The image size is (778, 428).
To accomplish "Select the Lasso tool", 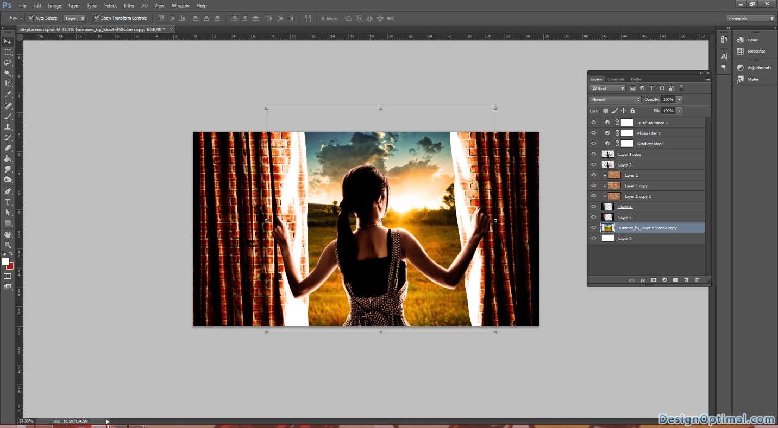I will point(8,62).
